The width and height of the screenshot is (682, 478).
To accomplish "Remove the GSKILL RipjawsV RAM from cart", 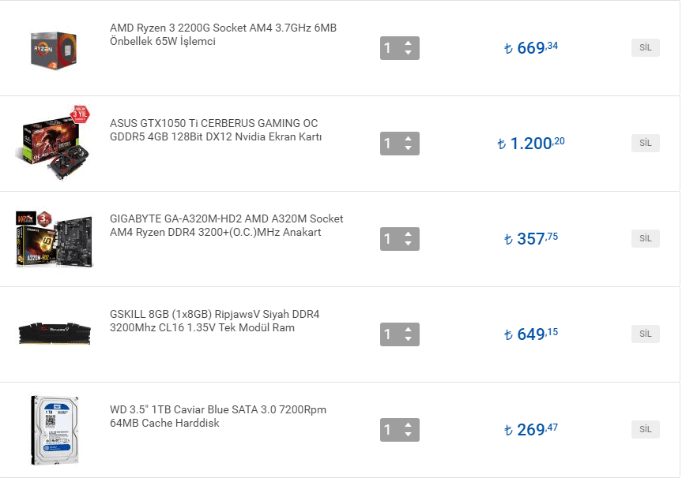I will point(645,334).
